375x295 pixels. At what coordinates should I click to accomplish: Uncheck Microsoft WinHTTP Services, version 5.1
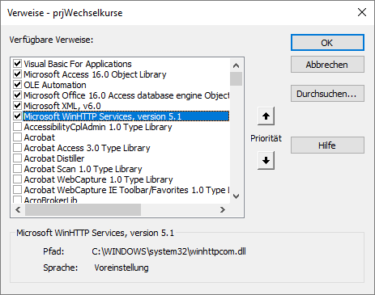[17, 116]
